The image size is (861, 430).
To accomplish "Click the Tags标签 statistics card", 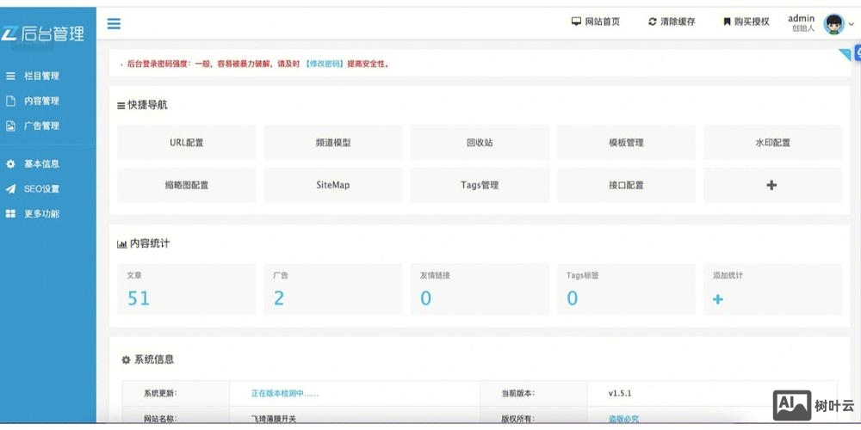I will [x=627, y=289].
